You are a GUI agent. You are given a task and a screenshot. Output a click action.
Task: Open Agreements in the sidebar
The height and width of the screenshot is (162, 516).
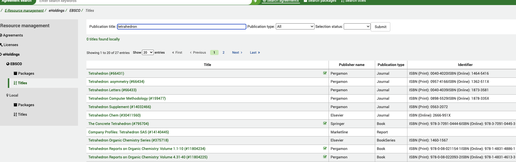click(13, 35)
